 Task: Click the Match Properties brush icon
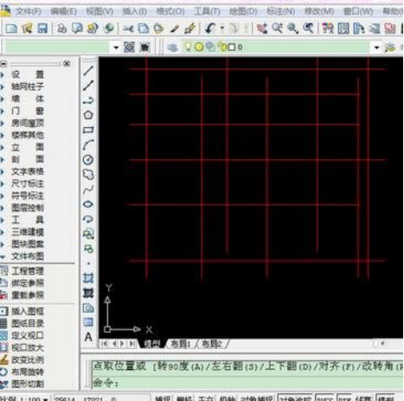click(190, 29)
